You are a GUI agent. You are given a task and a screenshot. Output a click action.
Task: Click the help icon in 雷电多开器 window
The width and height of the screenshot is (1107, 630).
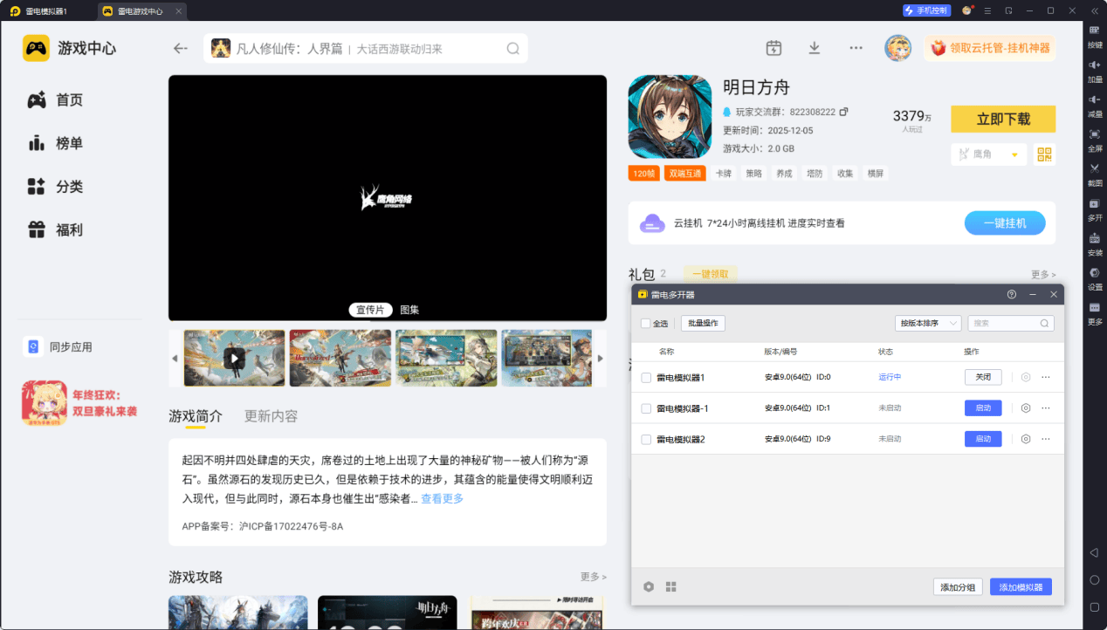pos(1012,295)
